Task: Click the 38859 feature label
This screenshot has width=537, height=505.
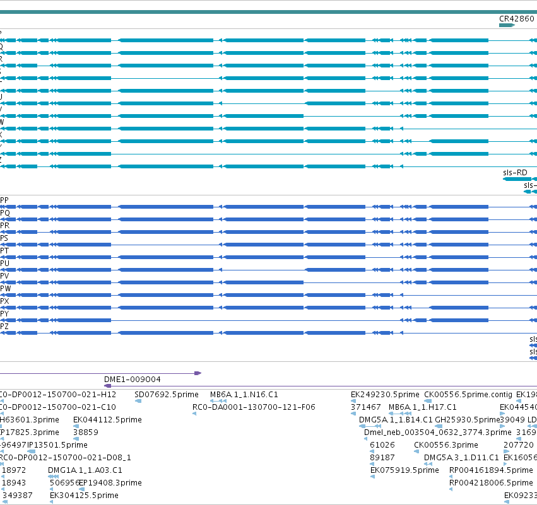Action: (86, 432)
